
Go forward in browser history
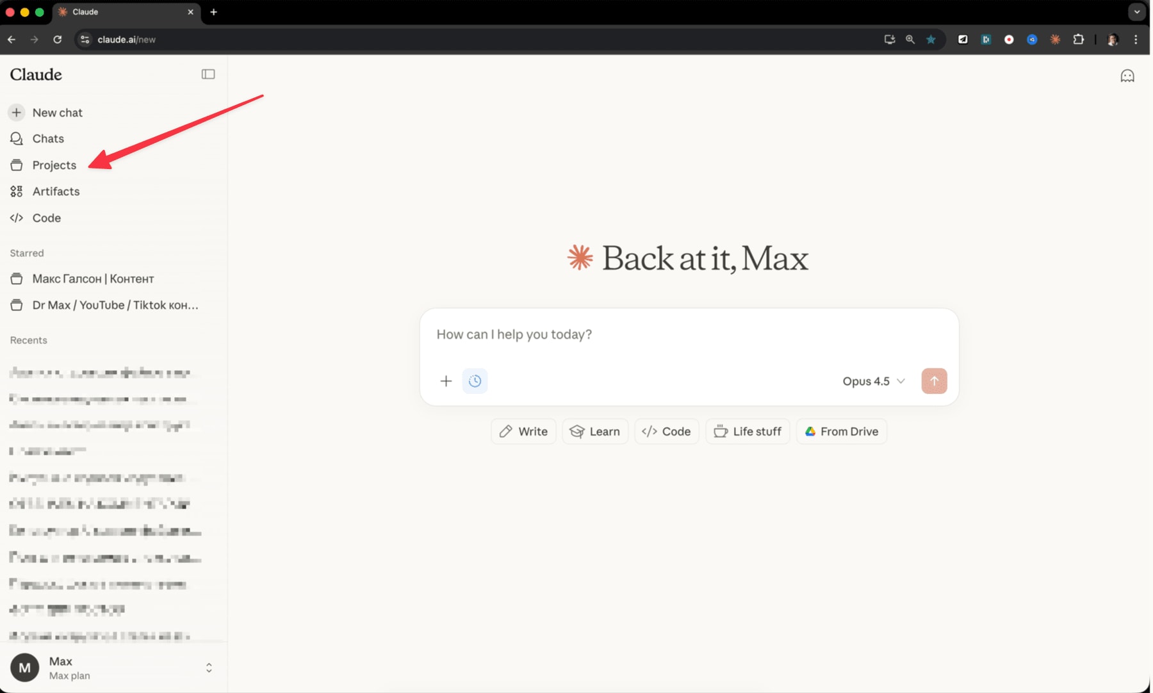click(34, 40)
